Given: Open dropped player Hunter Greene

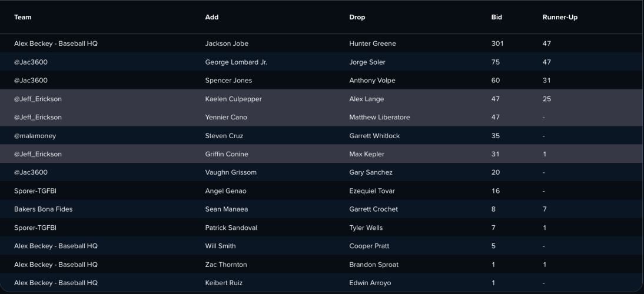Looking at the screenshot, I should coord(373,44).
